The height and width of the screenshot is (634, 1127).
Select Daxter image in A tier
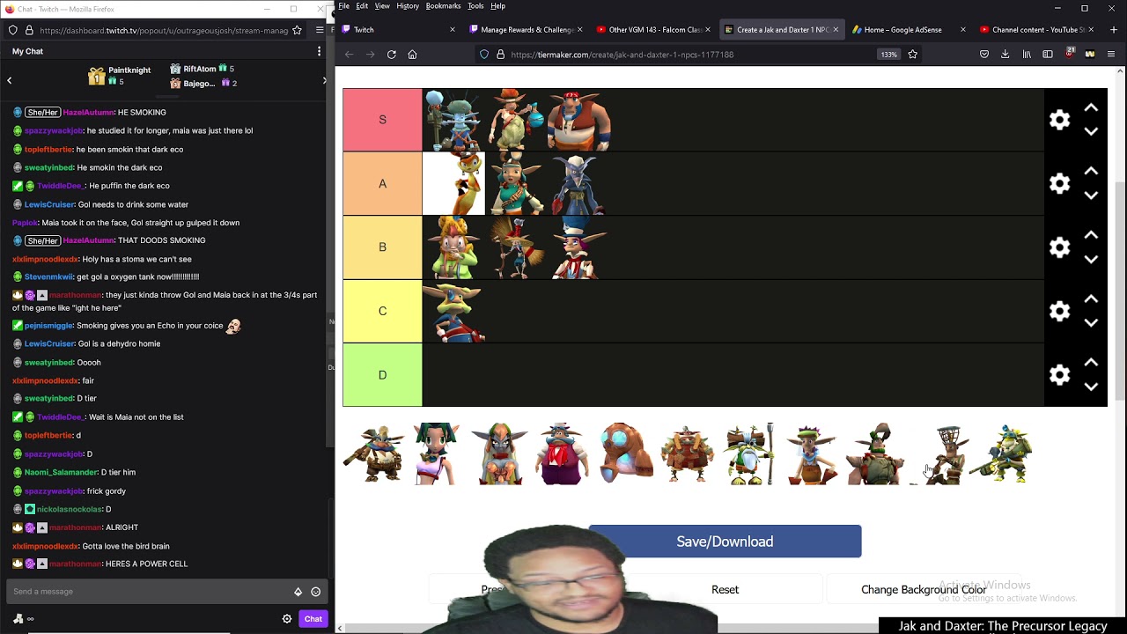click(453, 183)
